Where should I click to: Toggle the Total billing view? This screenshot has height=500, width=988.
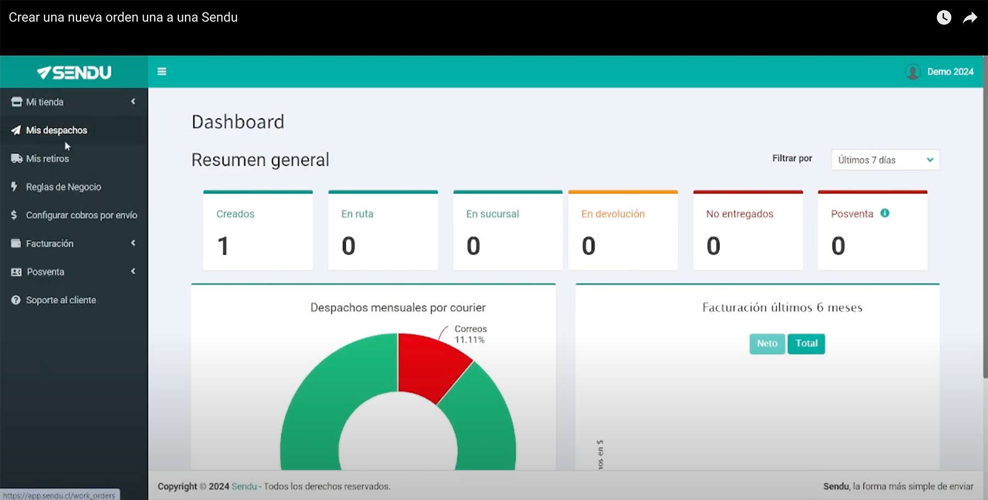pos(806,344)
